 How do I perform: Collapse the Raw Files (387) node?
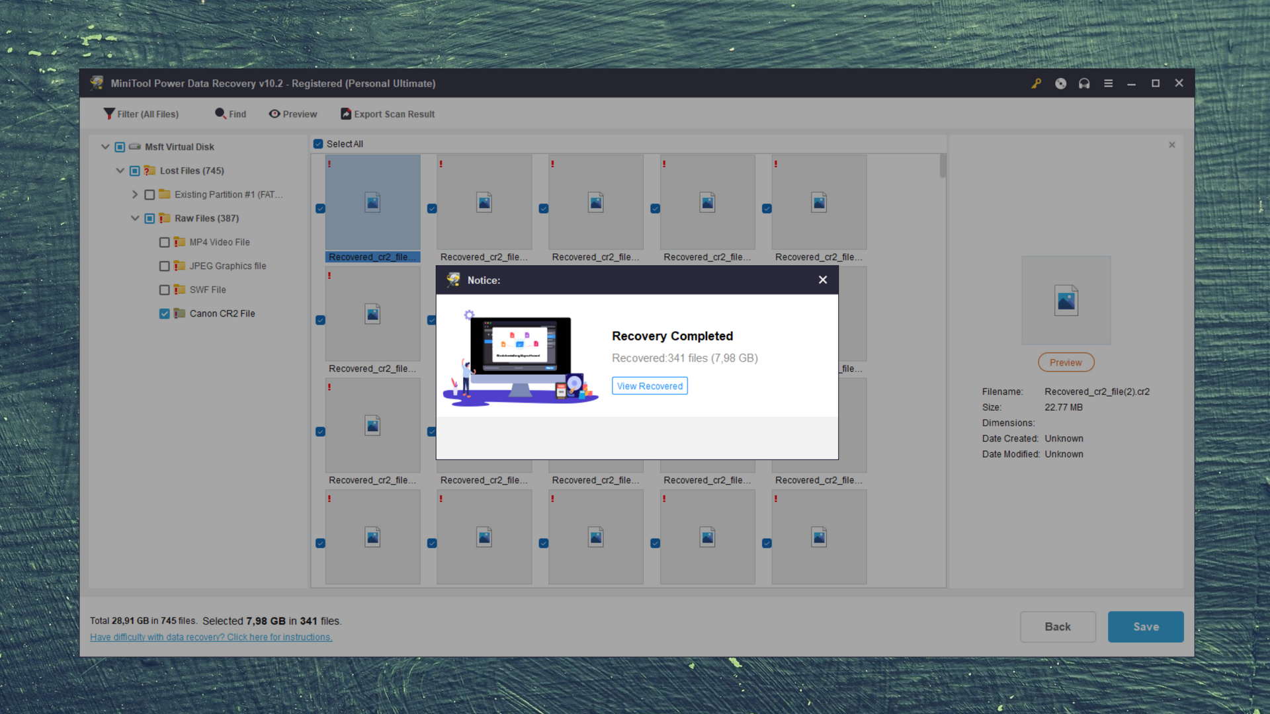[x=135, y=218]
